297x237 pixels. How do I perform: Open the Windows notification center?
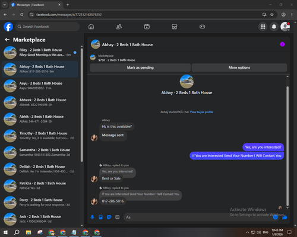(289, 232)
